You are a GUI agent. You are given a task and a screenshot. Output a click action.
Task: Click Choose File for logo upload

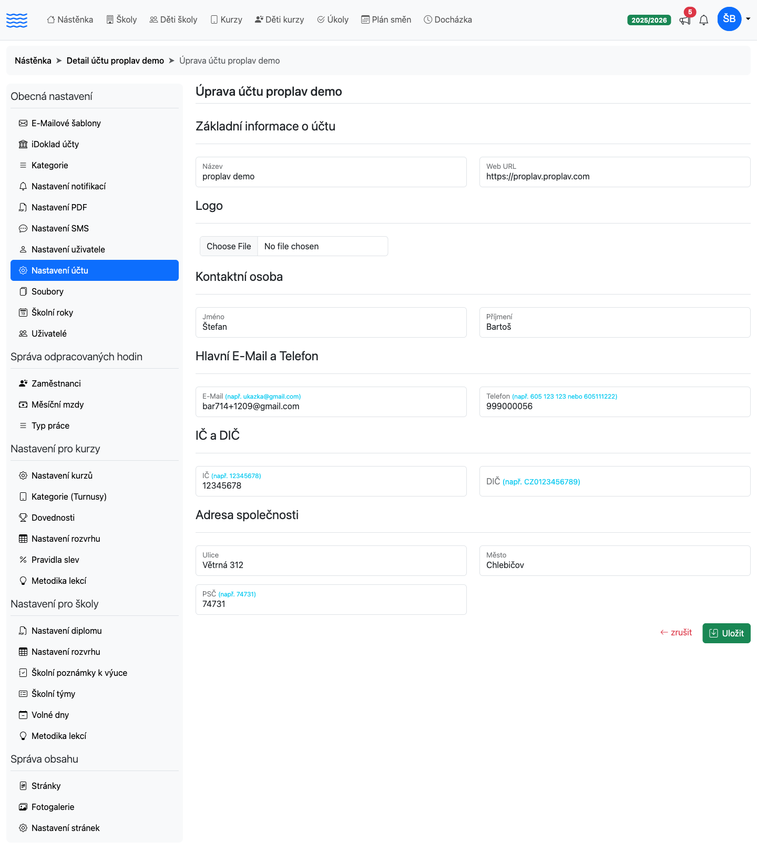pyautogui.click(x=229, y=246)
